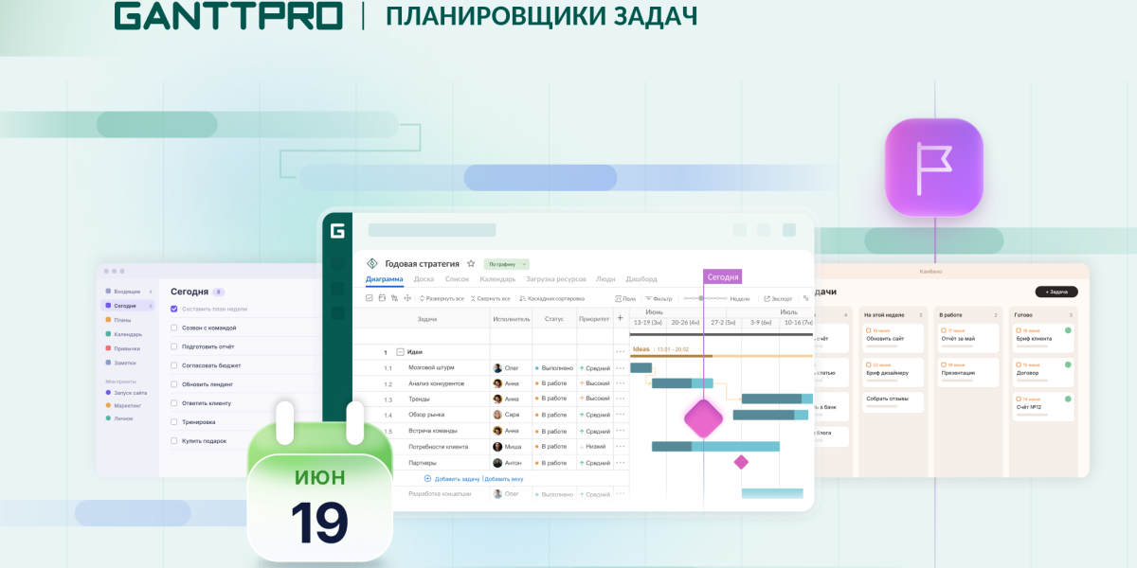Click Каскадная сортировка button

coord(550,298)
